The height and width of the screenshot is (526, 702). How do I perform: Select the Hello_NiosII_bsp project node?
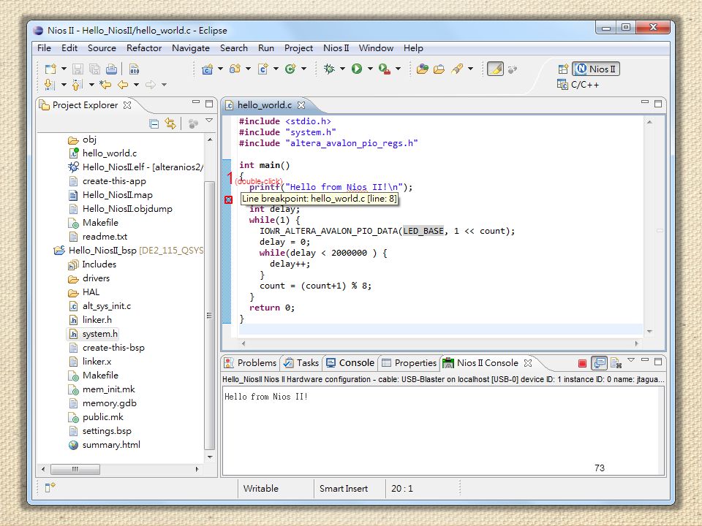[129, 251]
